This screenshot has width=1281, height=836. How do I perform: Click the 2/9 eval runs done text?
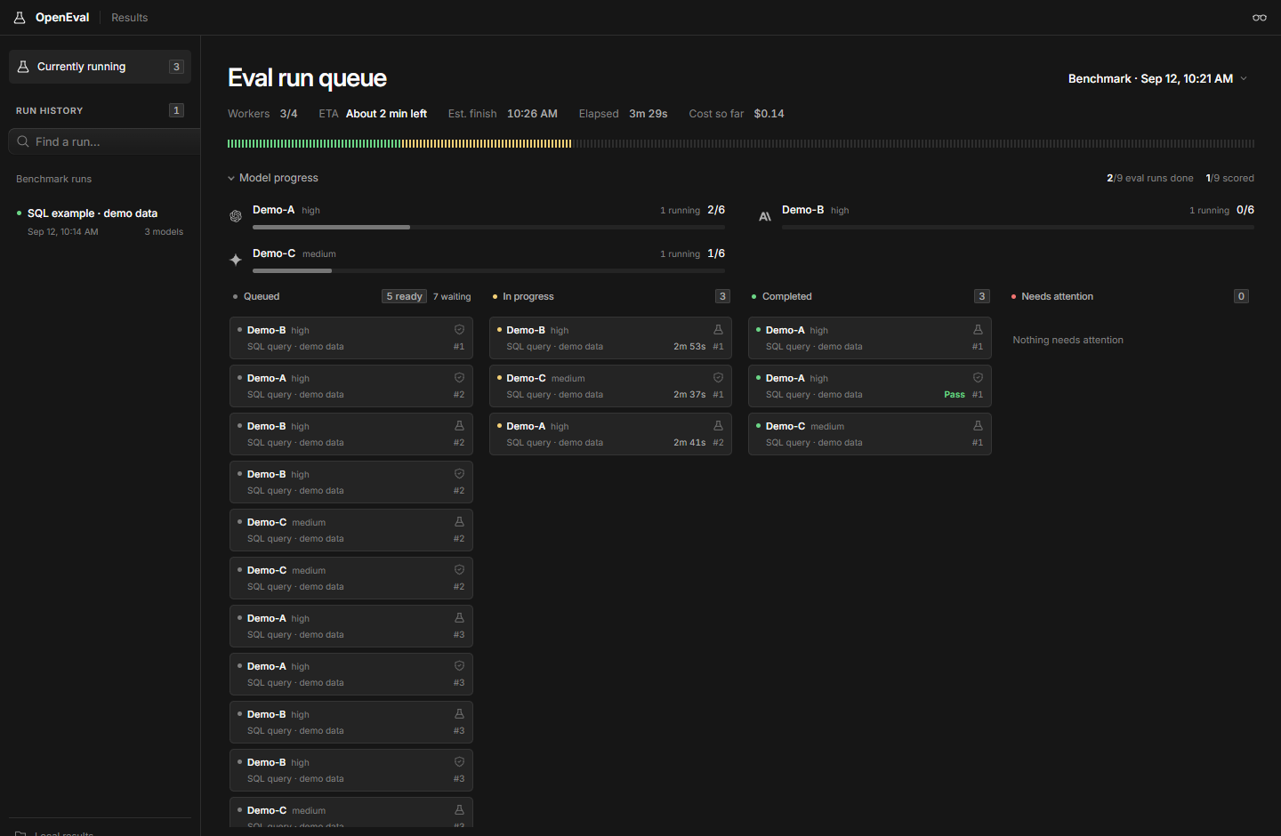pyautogui.click(x=1150, y=178)
